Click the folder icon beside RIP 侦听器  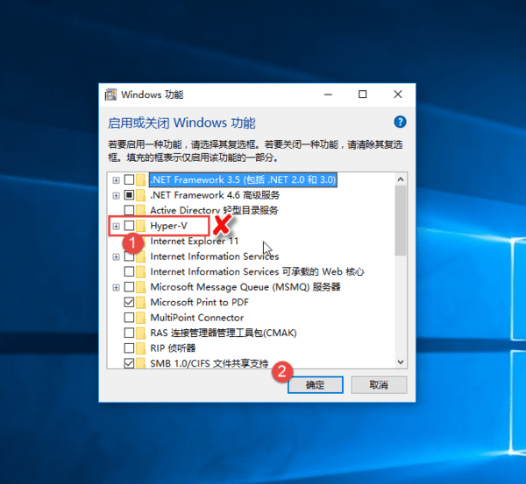[142, 347]
